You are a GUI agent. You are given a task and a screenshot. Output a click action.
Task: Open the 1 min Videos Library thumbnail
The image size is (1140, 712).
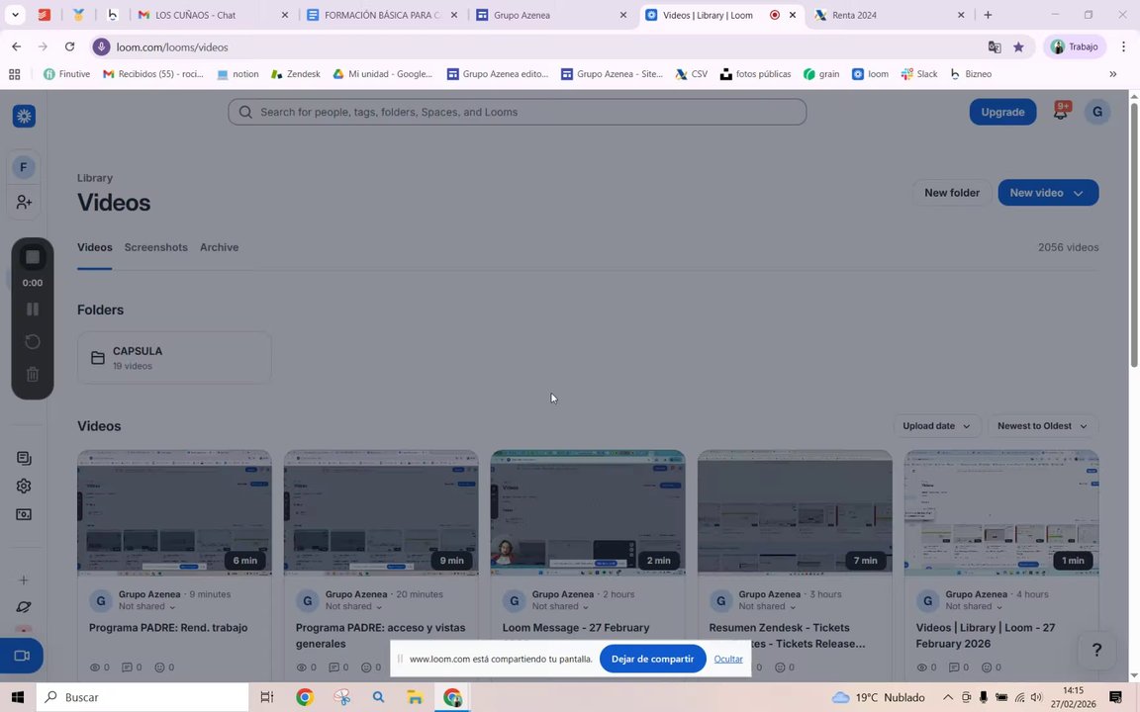tap(1001, 513)
